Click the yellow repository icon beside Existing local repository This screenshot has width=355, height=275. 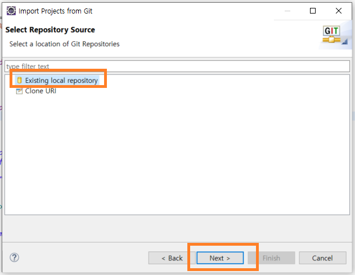pos(20,80)
